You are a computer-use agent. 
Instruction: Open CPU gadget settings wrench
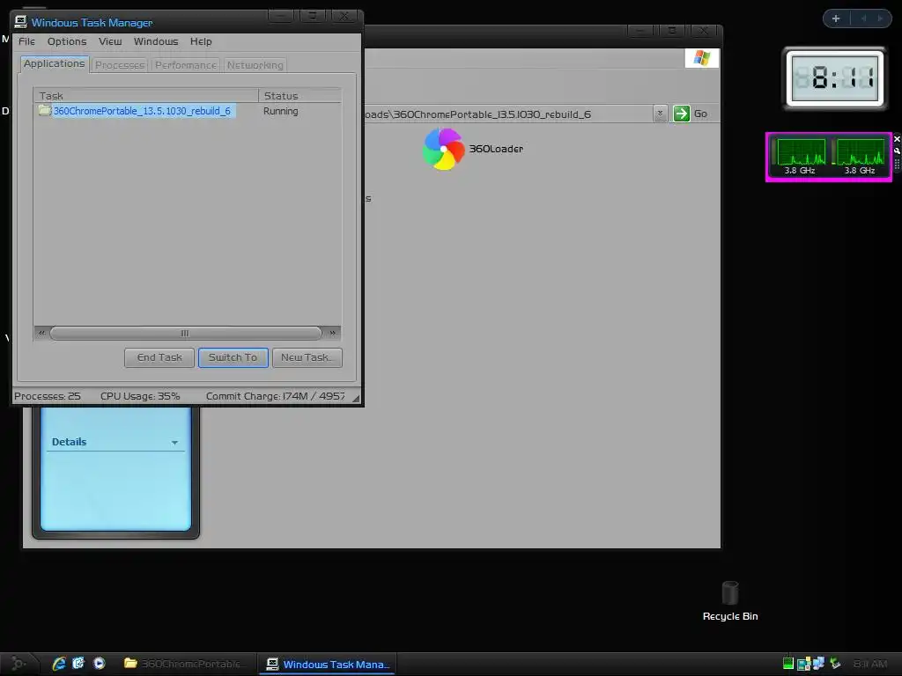(x=897, y=151)
